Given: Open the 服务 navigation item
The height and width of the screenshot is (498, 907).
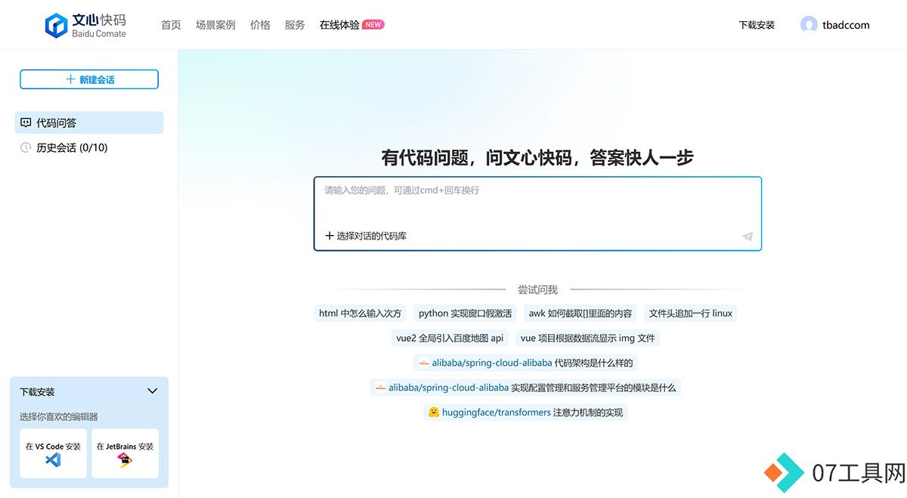Looking at the screenshot, I should 295,25.
